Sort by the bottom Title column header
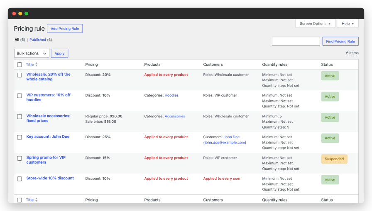 click(x=29, y=200)
